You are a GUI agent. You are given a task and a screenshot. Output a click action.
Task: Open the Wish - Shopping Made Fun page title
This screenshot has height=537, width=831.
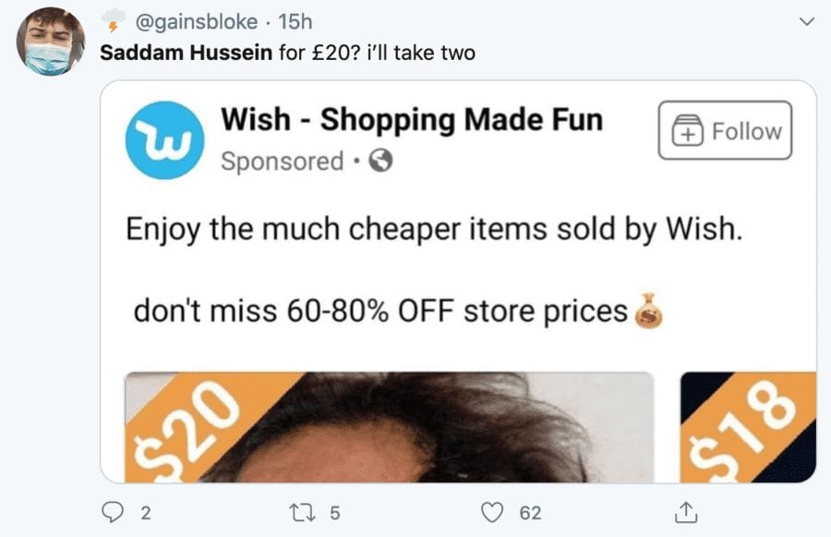click(412, 119)
